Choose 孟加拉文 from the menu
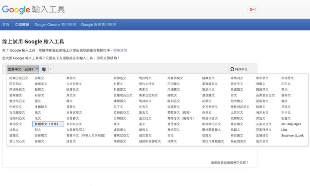The height and width of the screenshot is (186, 310). [145, 118]
